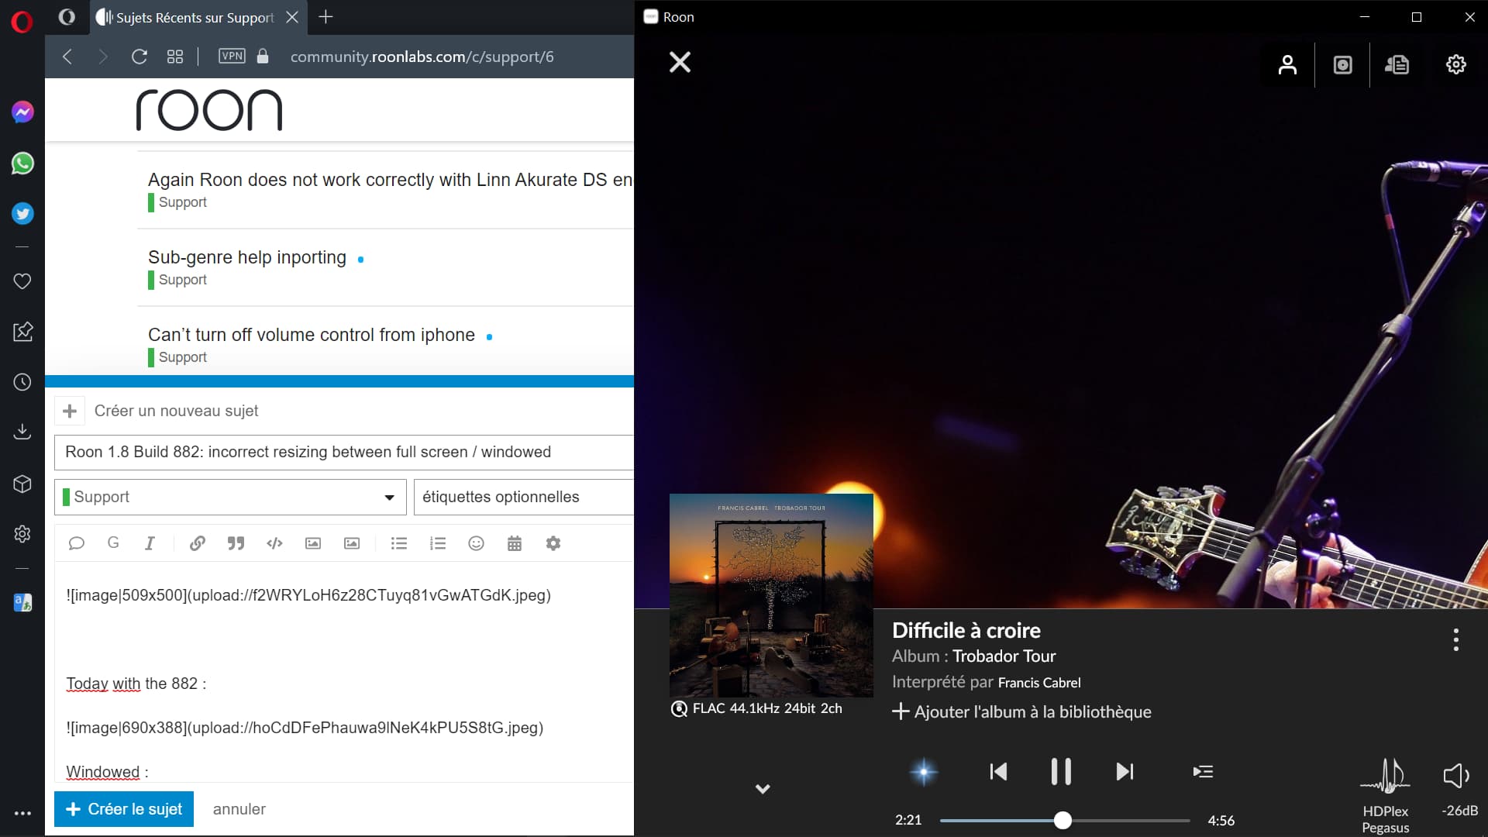This screenshot has width=1488, height=837.
Task: Open Opera sidebar settings gear
Action: (22, 534)
